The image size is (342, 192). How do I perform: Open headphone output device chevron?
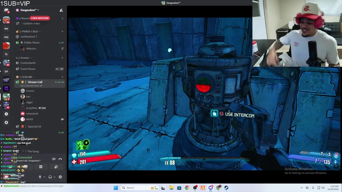[55, 177]
